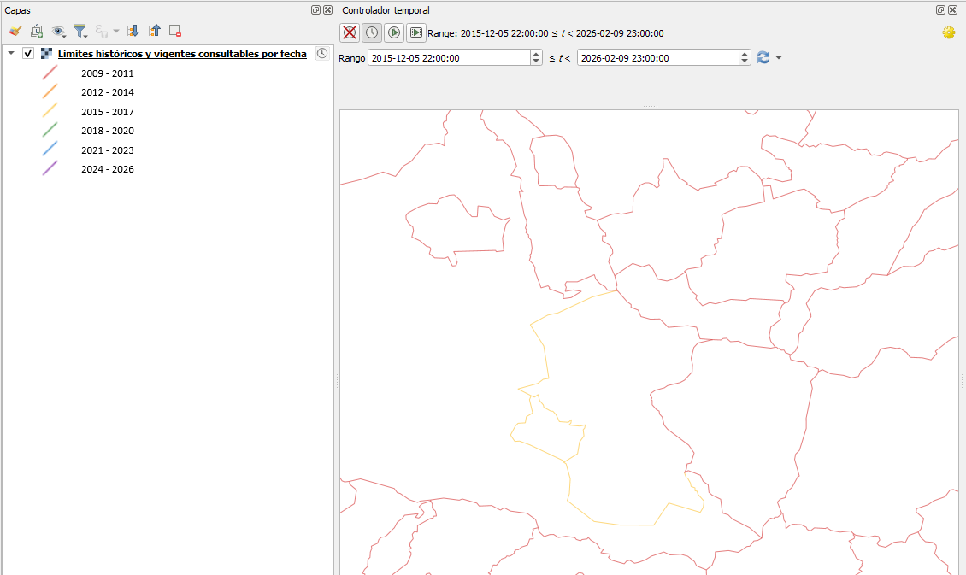The image size is (966, 575).
Task: Click the remove layer icon in Capas
Action: (175, 31)
